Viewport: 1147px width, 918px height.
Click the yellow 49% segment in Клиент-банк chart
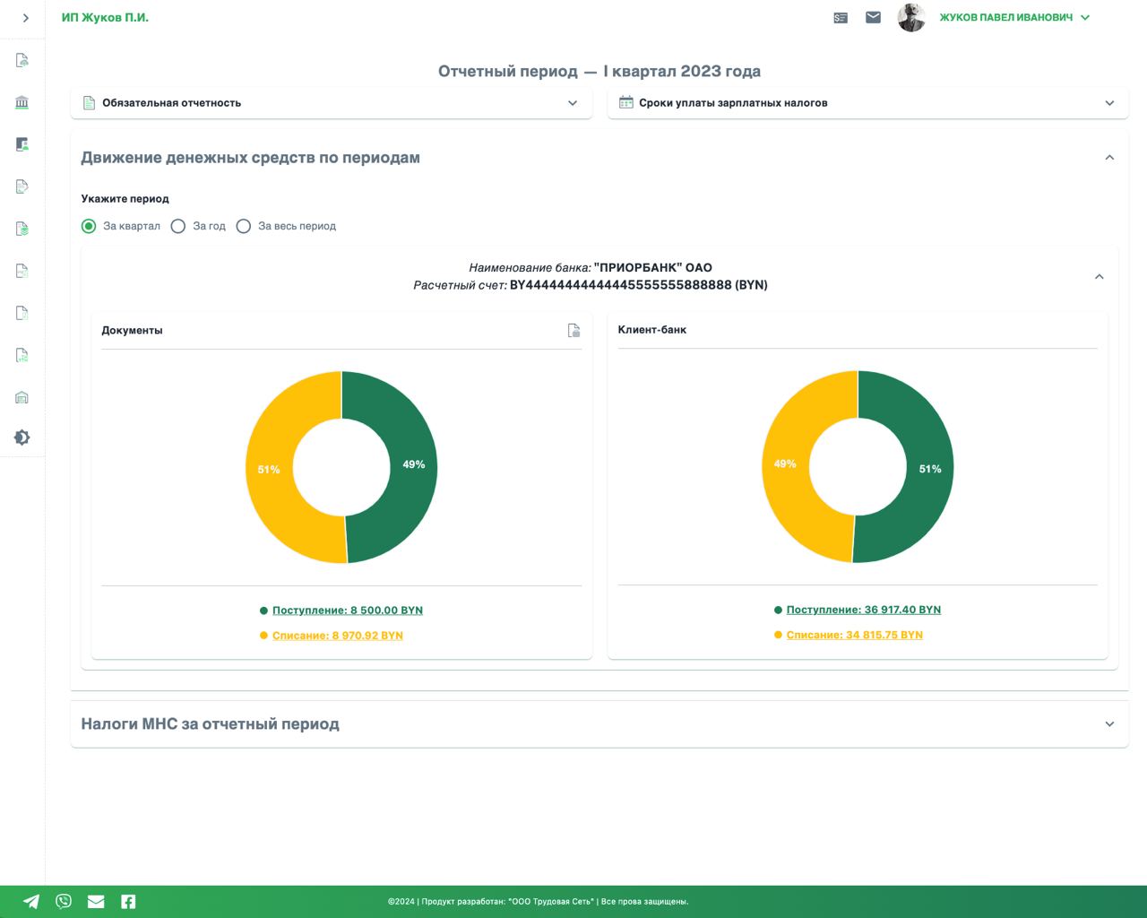tap(785, 463)
